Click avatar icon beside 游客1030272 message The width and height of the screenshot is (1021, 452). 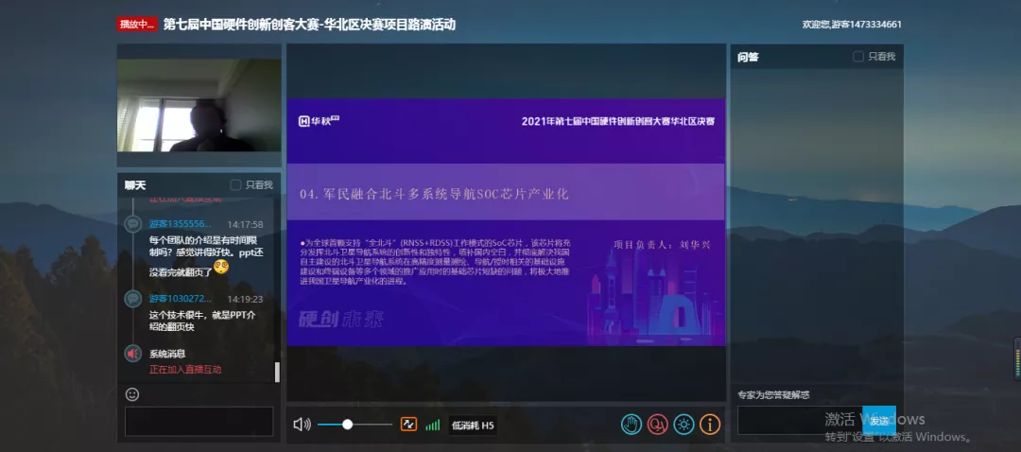[133, 299]
